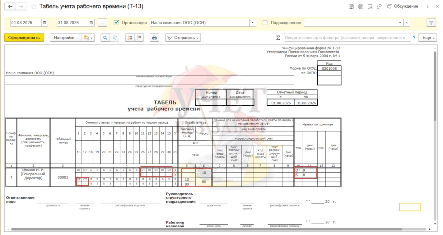The width and height of the screenshot is (443, 235).
Task: Select the Ответственное лицо label
Action: [20, 200]
